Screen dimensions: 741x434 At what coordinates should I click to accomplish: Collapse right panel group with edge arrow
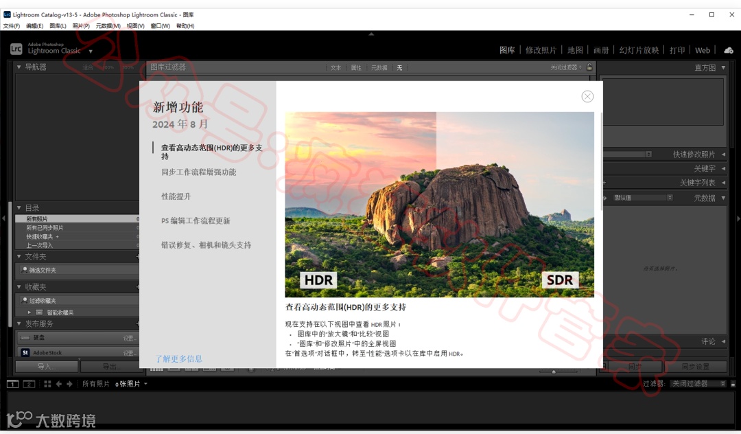point(738,218)
